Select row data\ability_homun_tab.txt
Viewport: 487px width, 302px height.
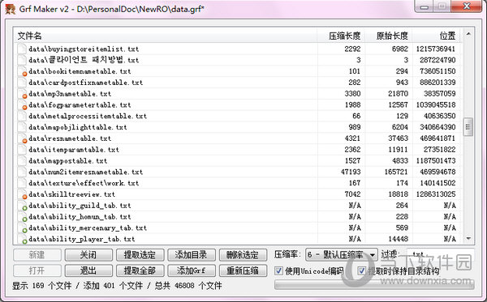(x=238, y=217)
